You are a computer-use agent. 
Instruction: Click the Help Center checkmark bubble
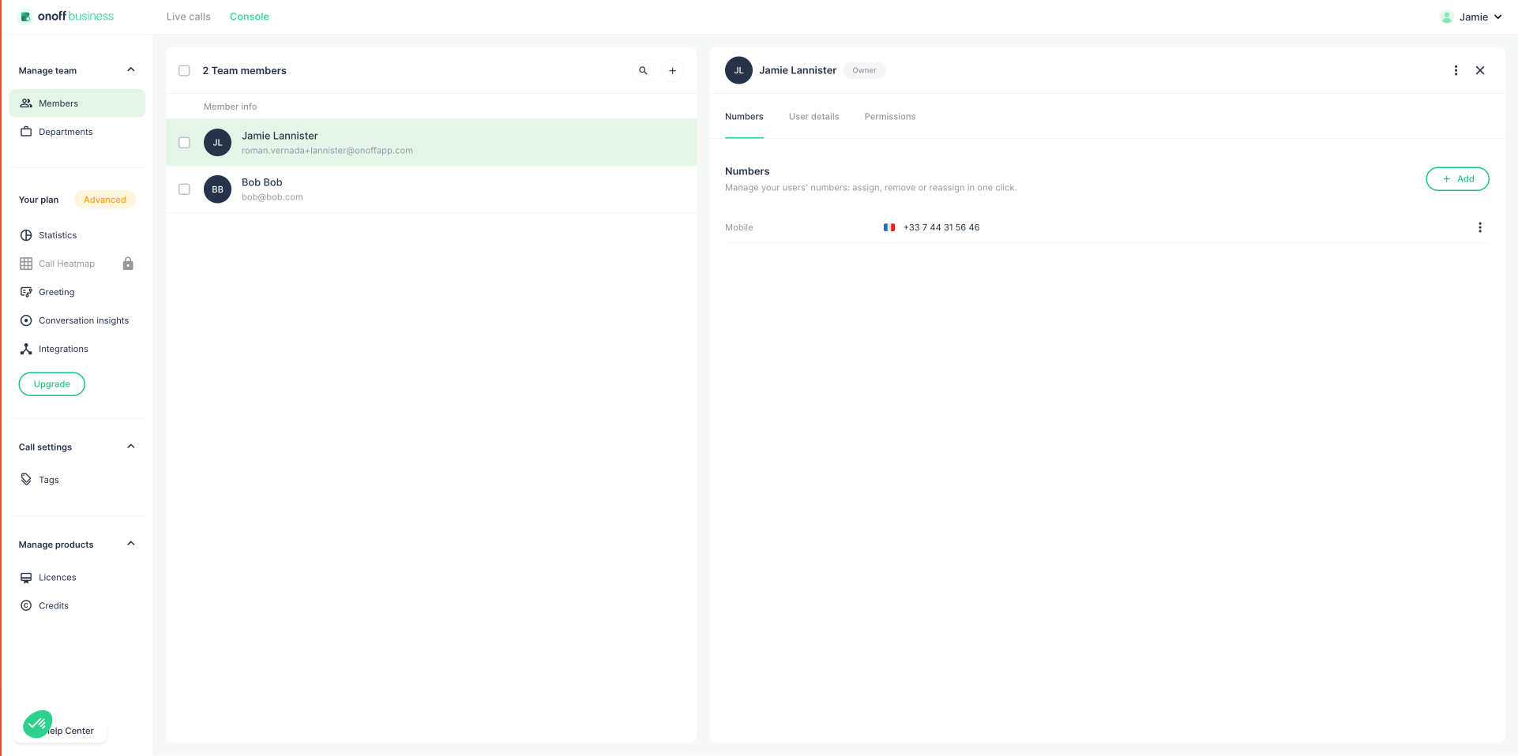pos(37,724)
